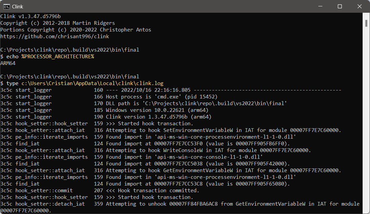
Task: Click the Clink v1.3.47.d5796b version line
Action: coord(31,16)
